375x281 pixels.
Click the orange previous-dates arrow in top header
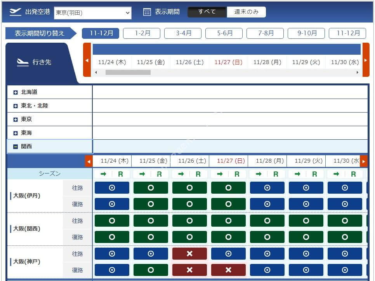[87, 60]
